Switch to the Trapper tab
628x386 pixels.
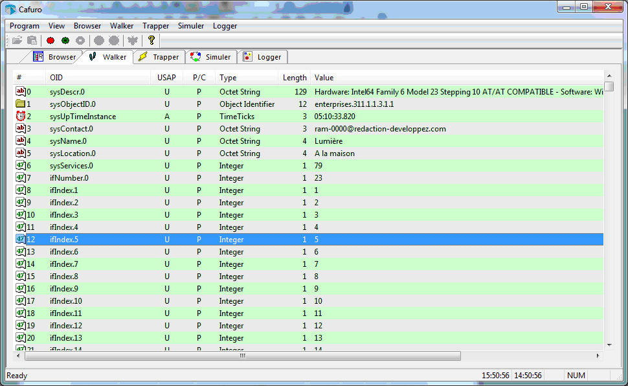159,57
